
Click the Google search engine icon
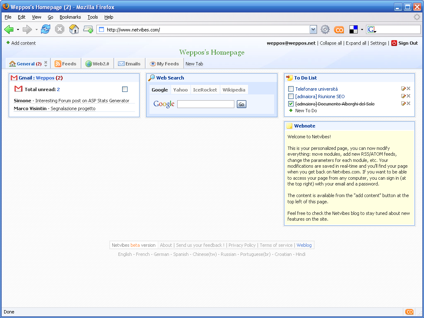[372, 29]
